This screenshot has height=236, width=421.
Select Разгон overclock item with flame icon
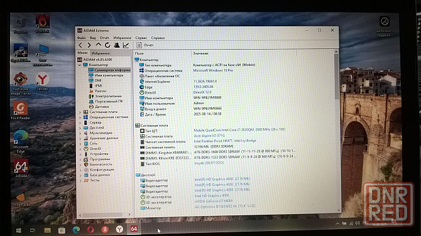point(97,91)
